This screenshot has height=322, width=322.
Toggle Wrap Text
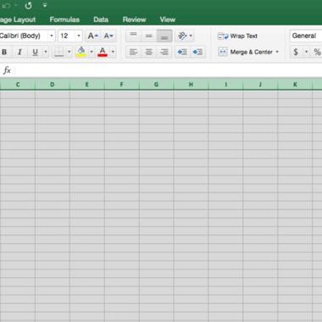[237, 36]
